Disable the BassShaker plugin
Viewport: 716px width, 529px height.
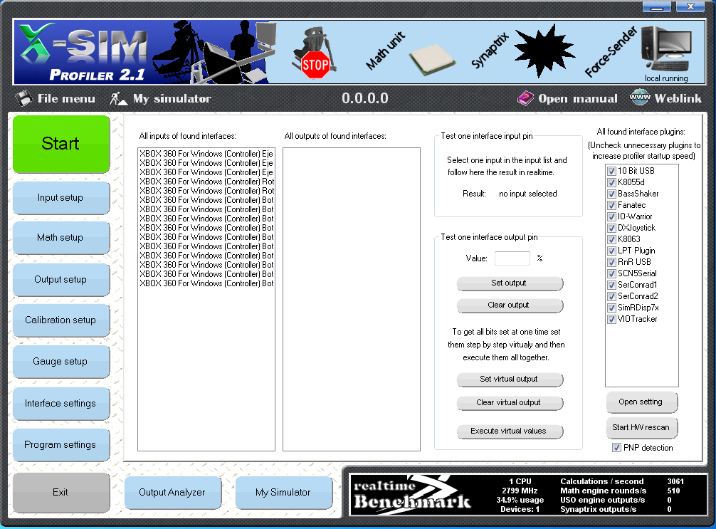click(x=611, y=194)
